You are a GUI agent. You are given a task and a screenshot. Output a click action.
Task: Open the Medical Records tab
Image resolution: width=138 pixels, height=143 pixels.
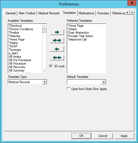click(x=49, y=13)
